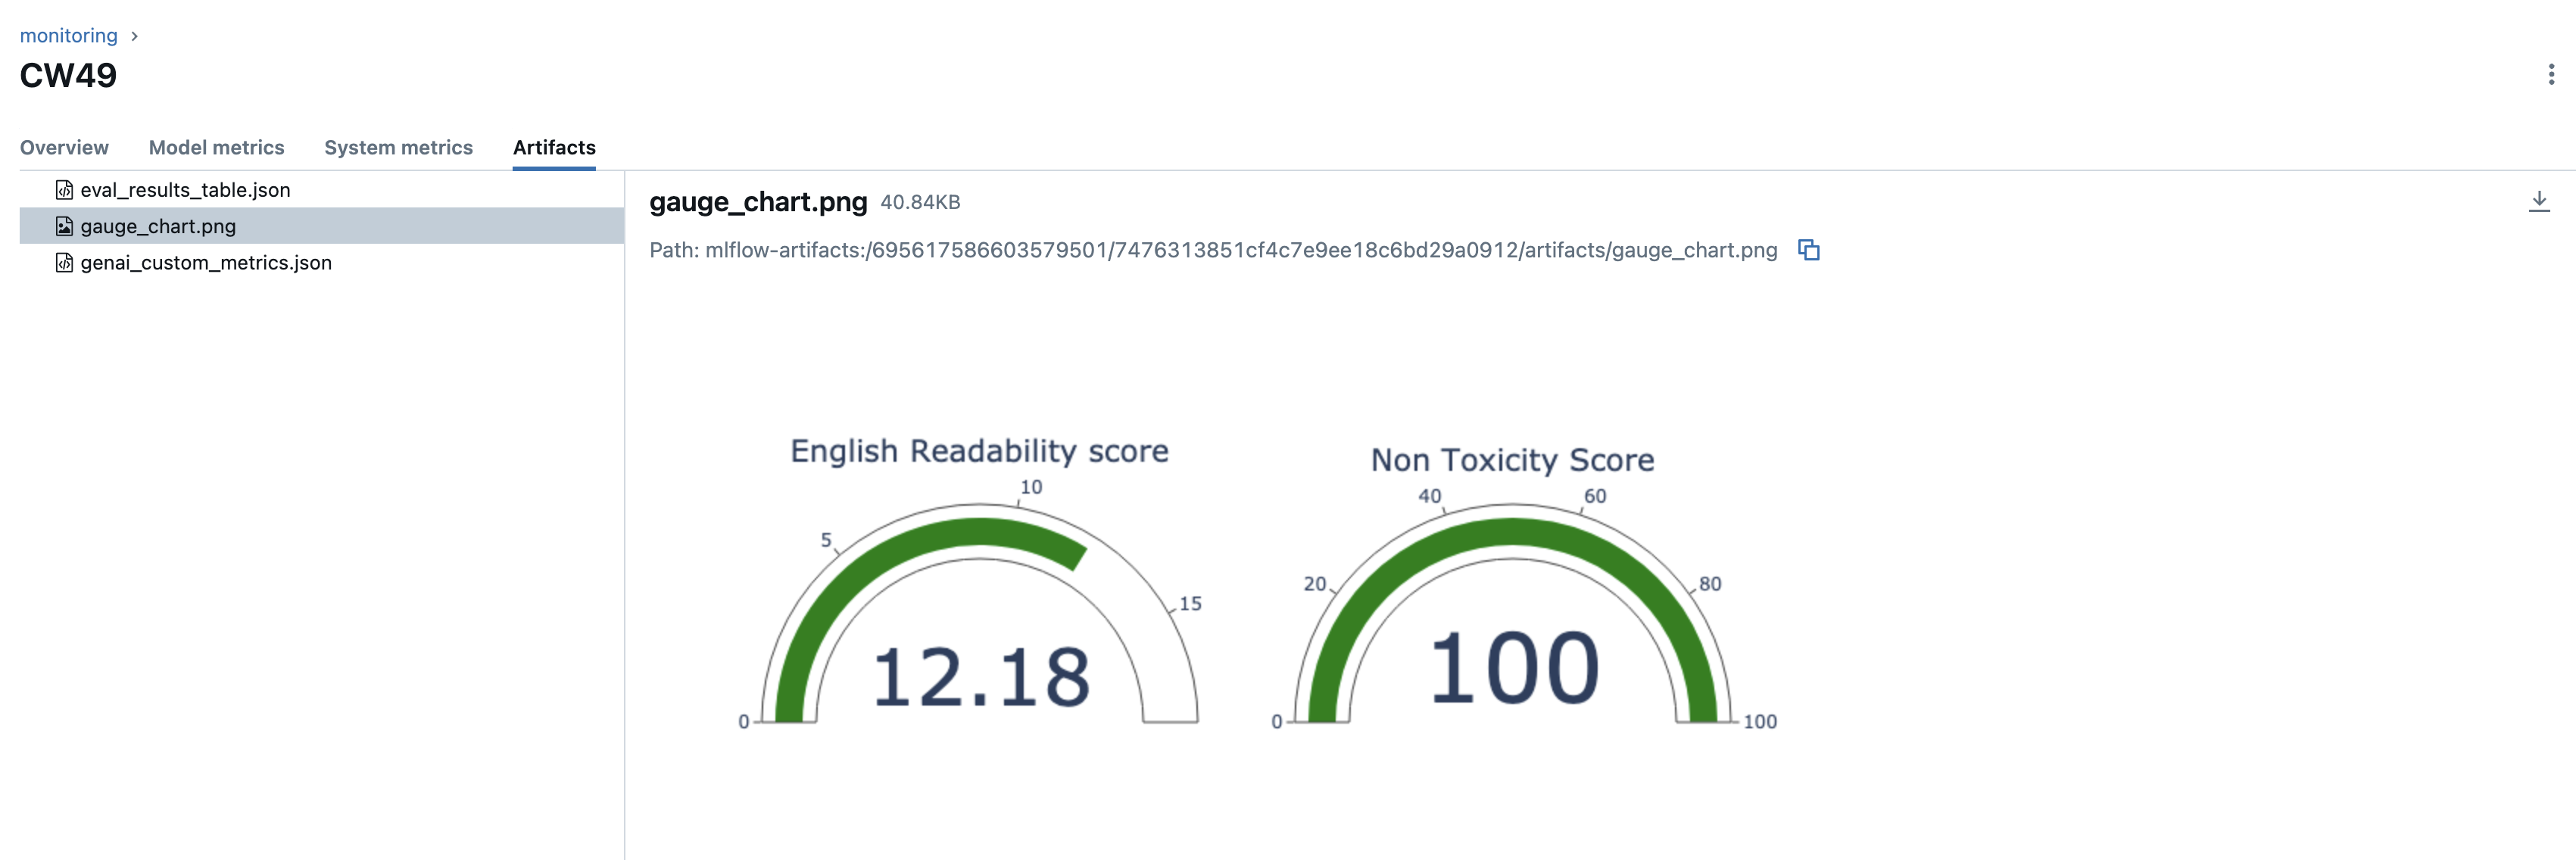Switch to the Model metrics tab

(216, 148)
